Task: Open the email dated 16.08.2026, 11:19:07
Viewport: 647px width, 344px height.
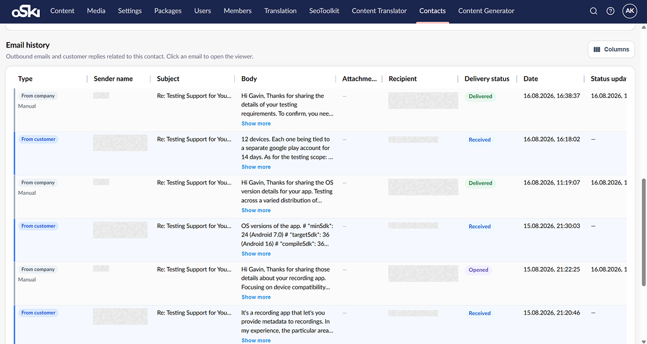Action: coord(320,197)
